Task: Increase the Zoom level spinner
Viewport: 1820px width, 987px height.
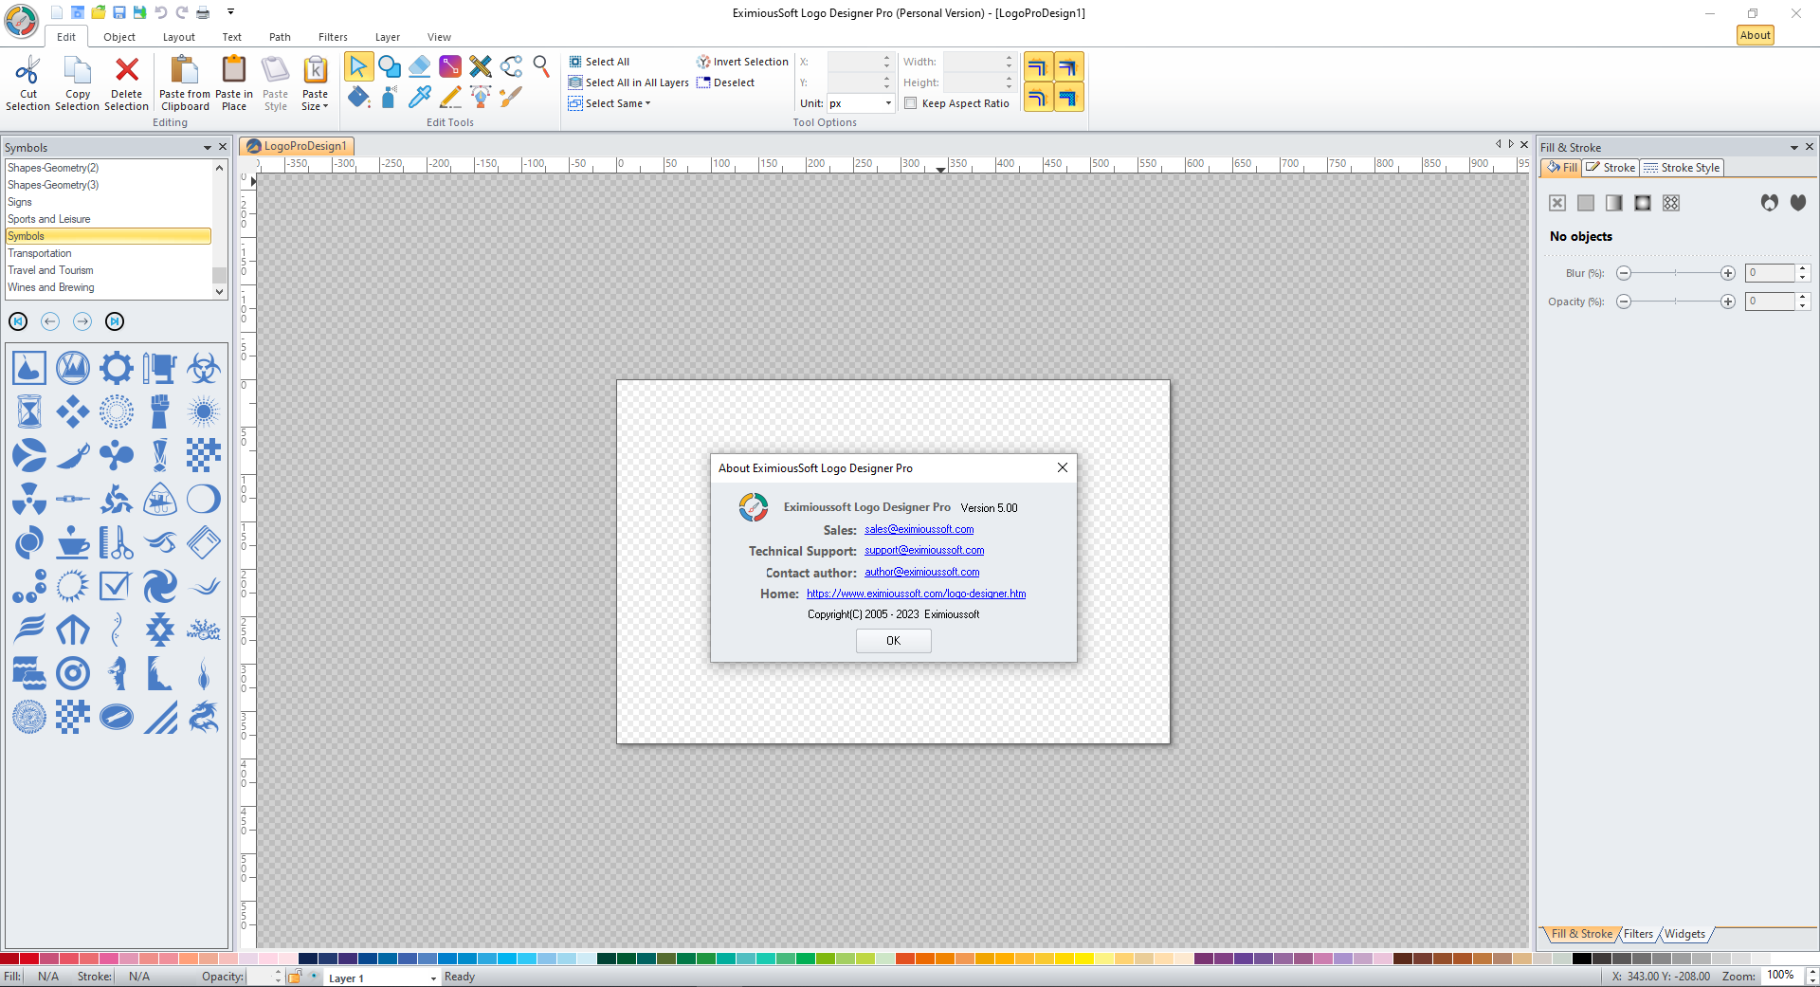Action: [x=1812, y=971]
